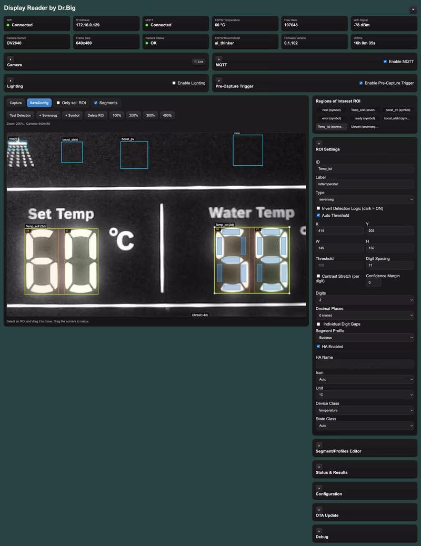Run Test Detection
Viewport: 421px width, 546px height.
pos(20,115)
